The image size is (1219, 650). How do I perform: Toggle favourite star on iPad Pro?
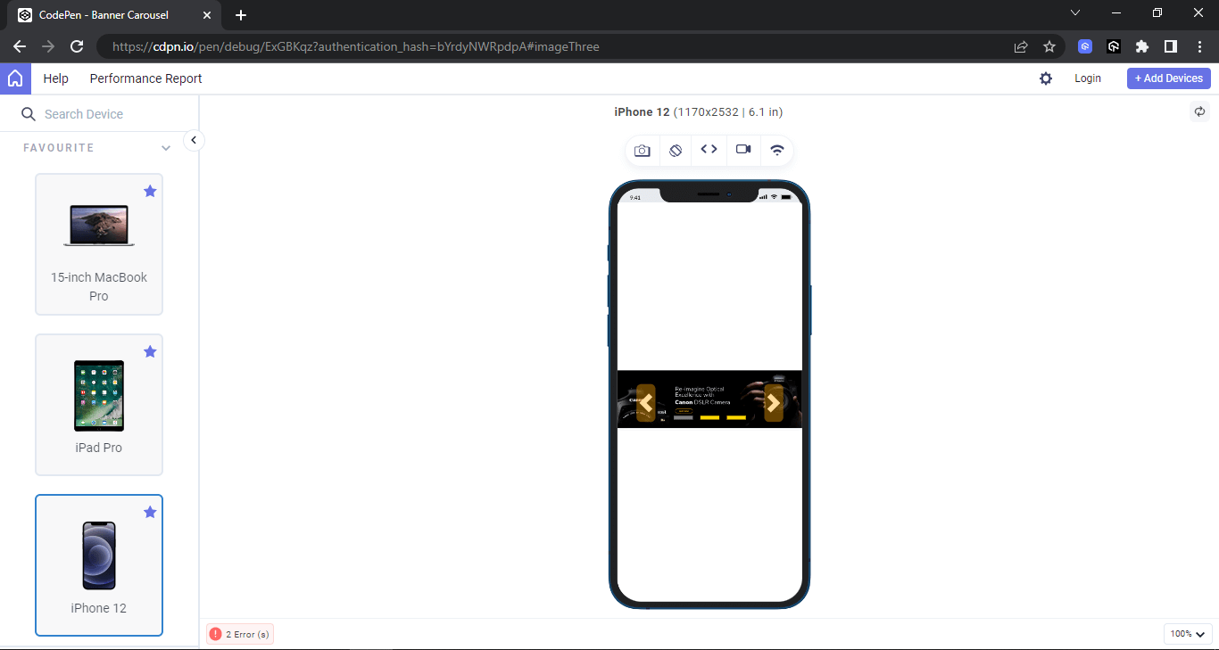[150, 351]
